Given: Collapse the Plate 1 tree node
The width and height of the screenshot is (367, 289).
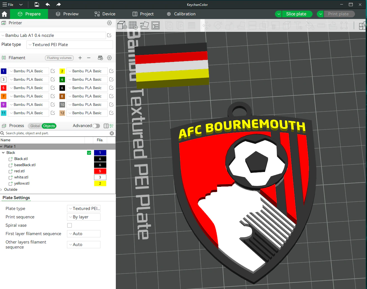Looking at the screenshot, I should tap(1, 147).
